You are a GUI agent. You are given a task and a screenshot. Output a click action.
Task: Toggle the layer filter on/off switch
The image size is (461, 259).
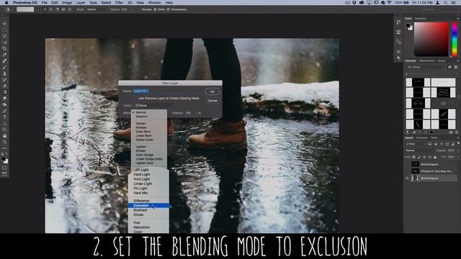click(x=458, y=144)
